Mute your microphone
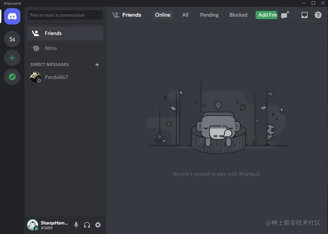Screen dimensions: 328x234 [x=76, y=225]
